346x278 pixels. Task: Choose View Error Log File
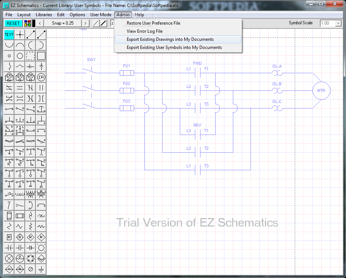click(178, 31)
